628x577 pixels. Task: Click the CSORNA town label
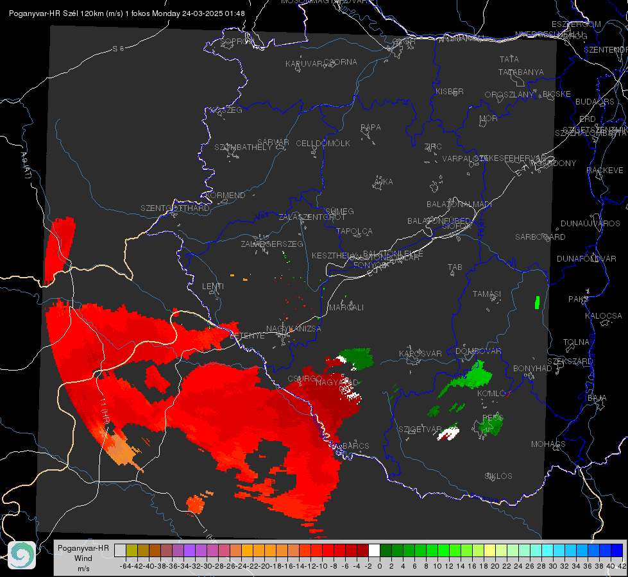[340, 62]
